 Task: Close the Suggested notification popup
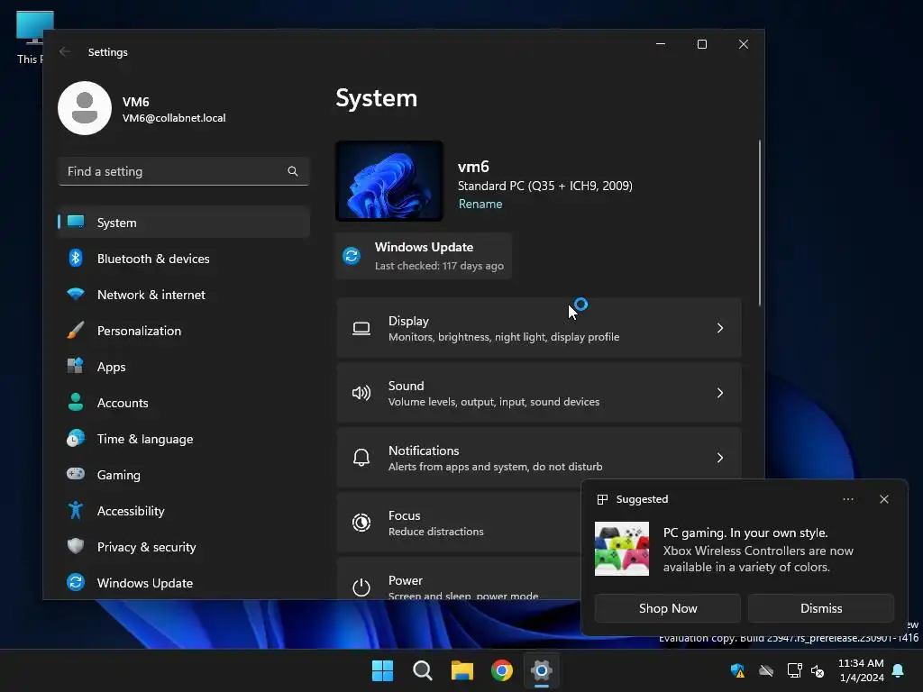tap(884, 499)
